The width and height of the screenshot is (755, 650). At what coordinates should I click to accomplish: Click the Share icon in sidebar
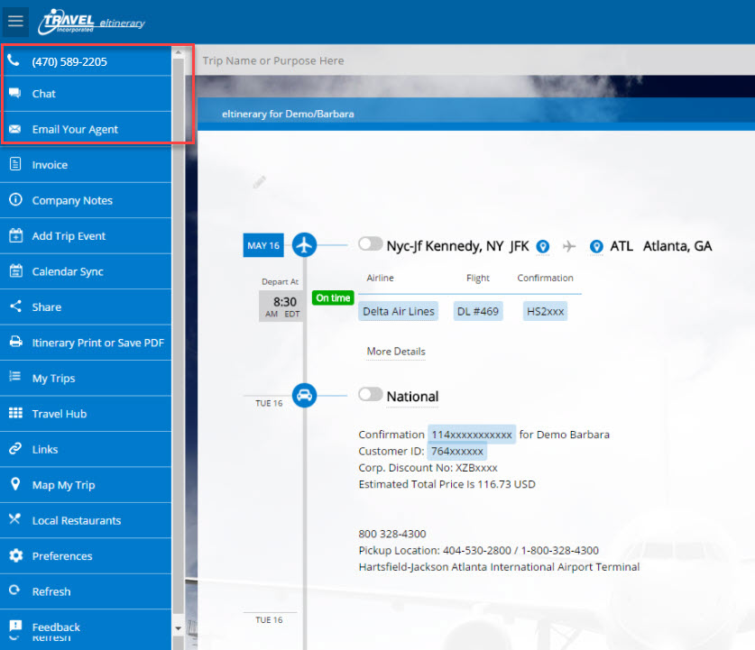[x=16, y=306]
